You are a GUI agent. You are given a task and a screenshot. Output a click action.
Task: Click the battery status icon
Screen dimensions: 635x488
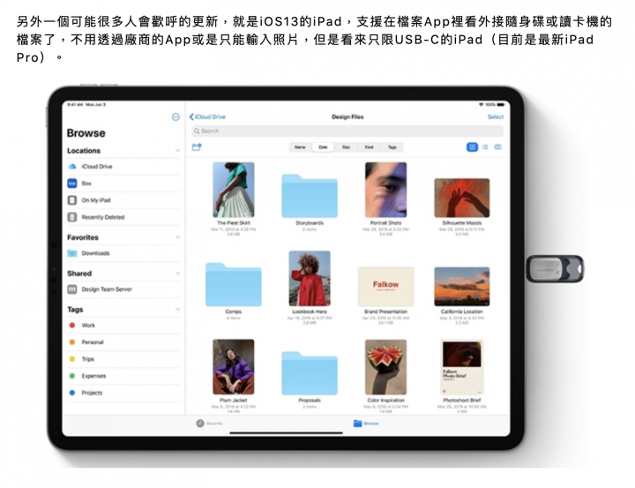coord(501,104)
